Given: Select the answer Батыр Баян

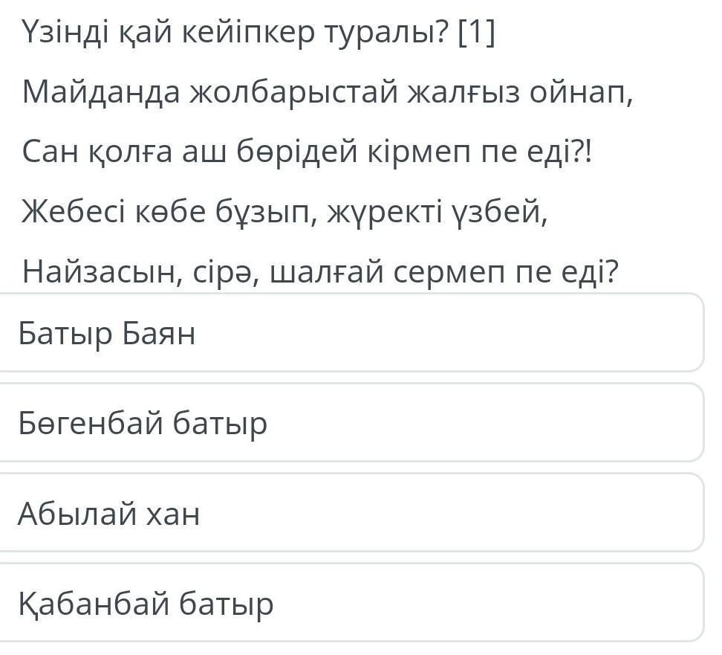Looking at the screenshot, I should (x=352, y=333).
